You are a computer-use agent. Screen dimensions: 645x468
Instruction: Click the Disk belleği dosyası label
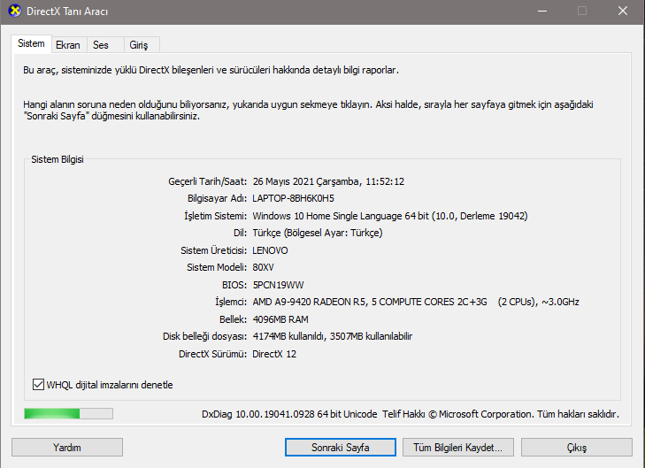click(205, 336)
